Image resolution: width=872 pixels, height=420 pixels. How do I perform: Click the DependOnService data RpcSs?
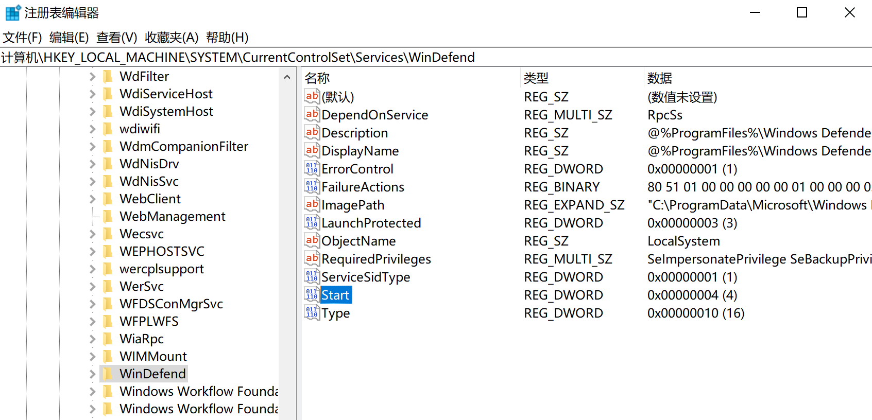[x=665, y=115]
